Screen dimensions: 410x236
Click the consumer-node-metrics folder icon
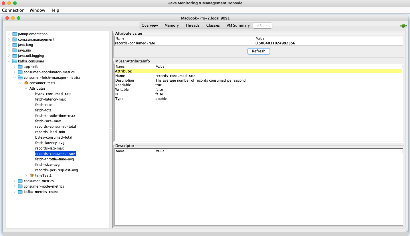[x=20, y=186]
